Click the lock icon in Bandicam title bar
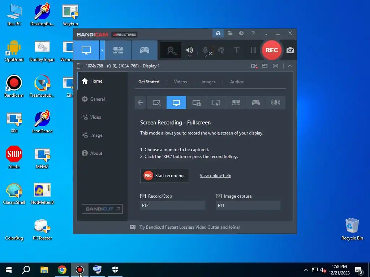370x277 pixels. [218, 34]
